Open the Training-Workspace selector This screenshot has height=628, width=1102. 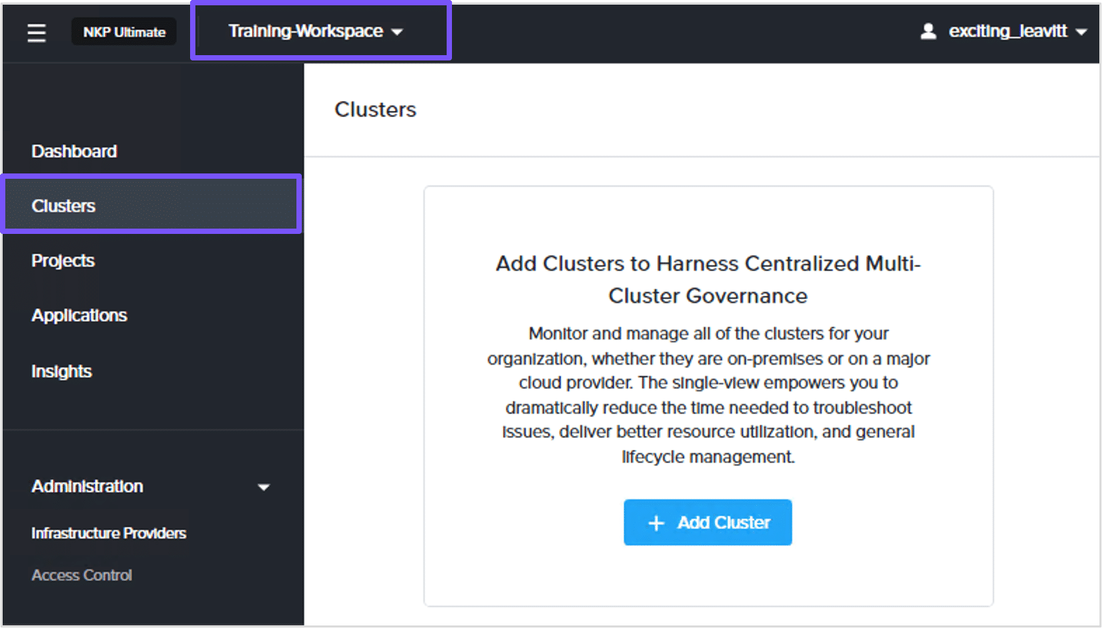point(306,31)
